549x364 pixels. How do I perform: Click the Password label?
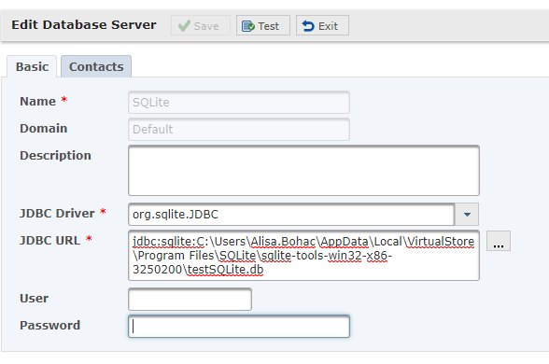[x=50, y=325]
